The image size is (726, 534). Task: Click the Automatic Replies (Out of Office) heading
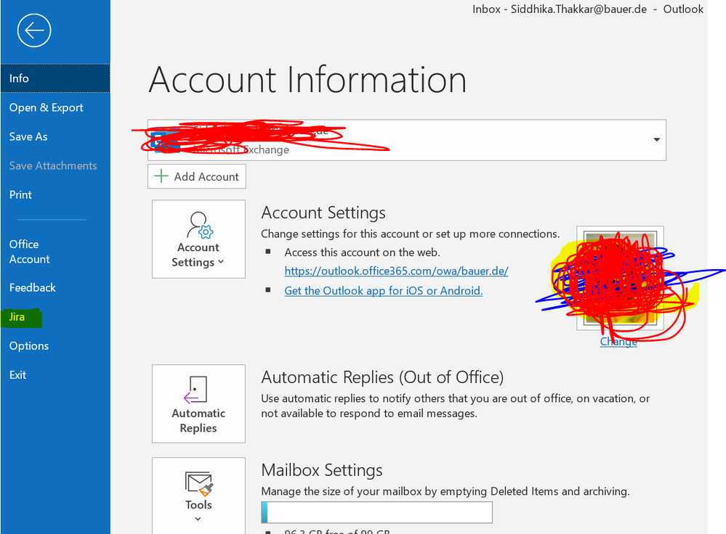[382, 377]
